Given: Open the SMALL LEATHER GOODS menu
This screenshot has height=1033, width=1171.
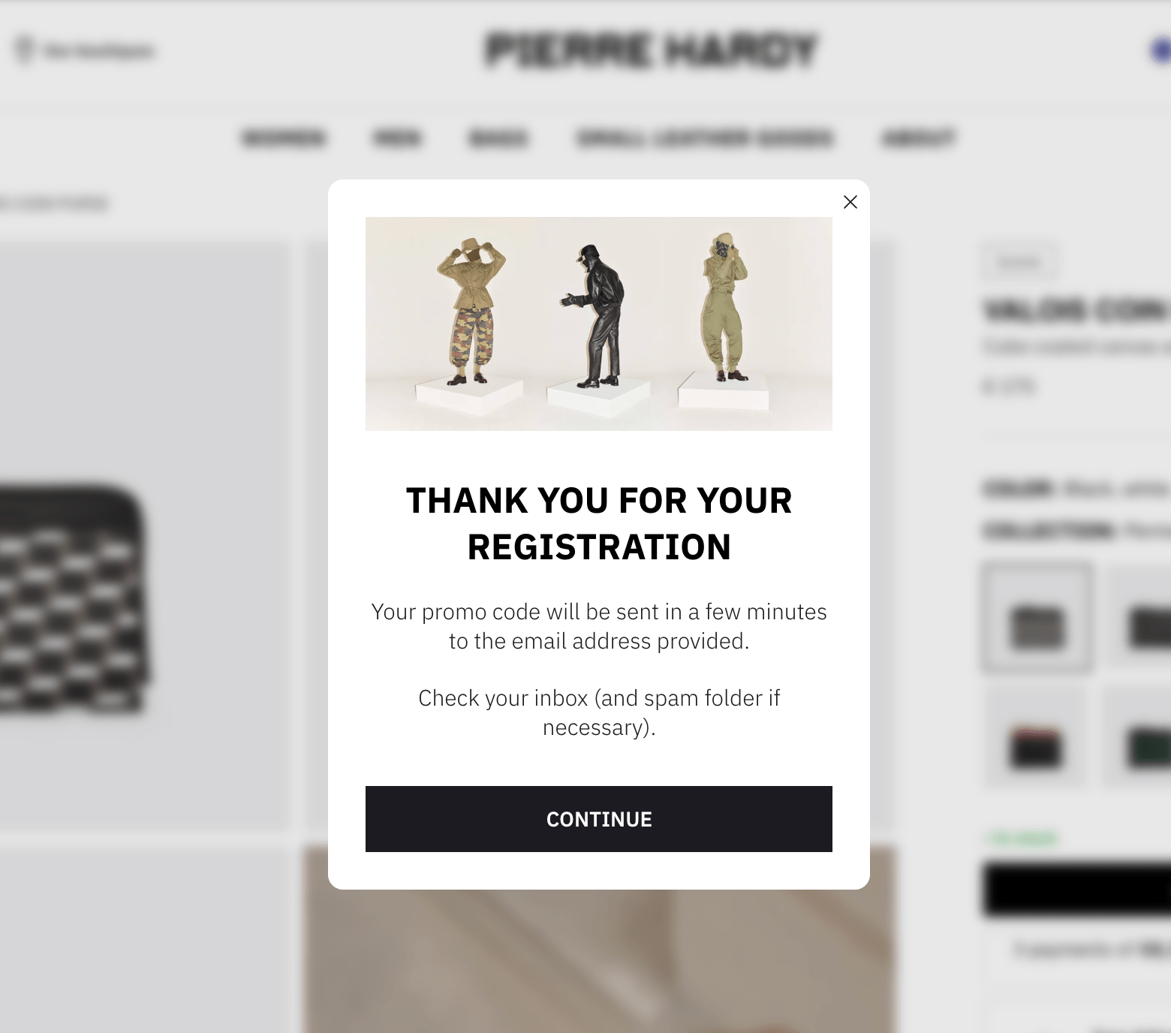Looking at the screenshot, I should (705, 138).
